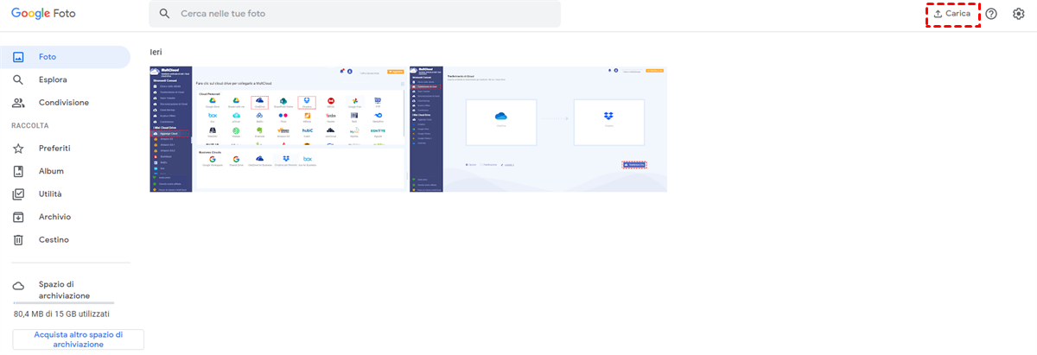Click the Carica upload button
Image resolution: width=1037 pixels, height=355 pixels.
(x=952, y=14)
